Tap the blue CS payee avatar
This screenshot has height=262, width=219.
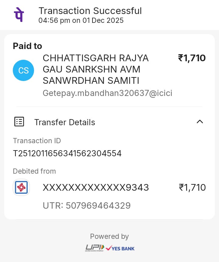23,70
